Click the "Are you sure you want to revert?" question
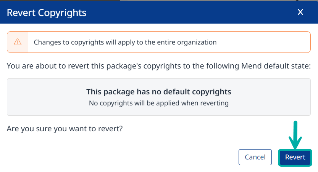Image resolution: width=318 pixels, height=172 pixels. pos(65,129)
